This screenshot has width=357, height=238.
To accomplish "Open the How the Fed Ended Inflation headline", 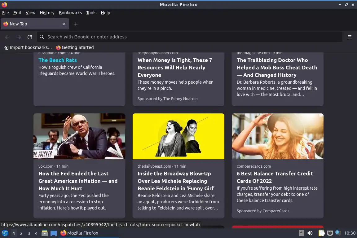I will (78, 181).
